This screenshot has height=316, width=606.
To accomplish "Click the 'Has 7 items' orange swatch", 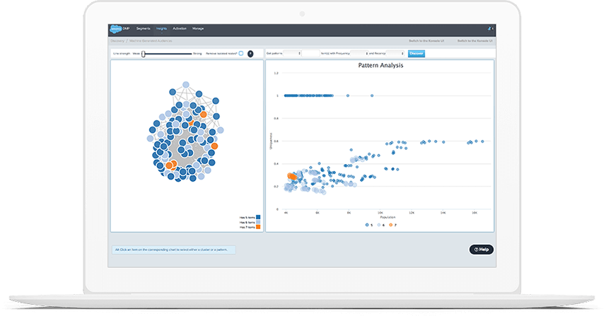I will [x=258, y=227].
